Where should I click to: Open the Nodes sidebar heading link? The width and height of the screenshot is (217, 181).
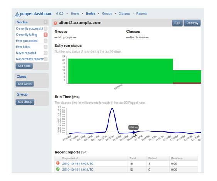tap(22, 22)
